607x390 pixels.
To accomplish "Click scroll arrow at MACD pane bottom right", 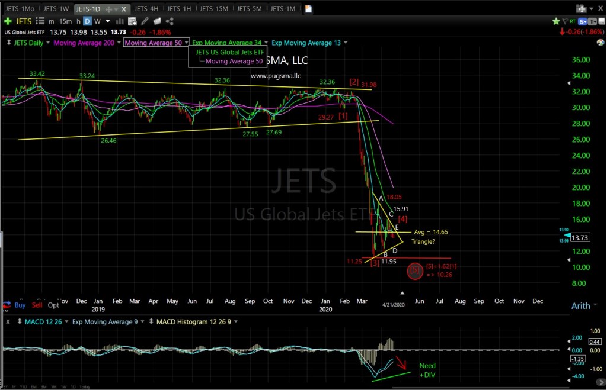I will [x=601, y=382].
